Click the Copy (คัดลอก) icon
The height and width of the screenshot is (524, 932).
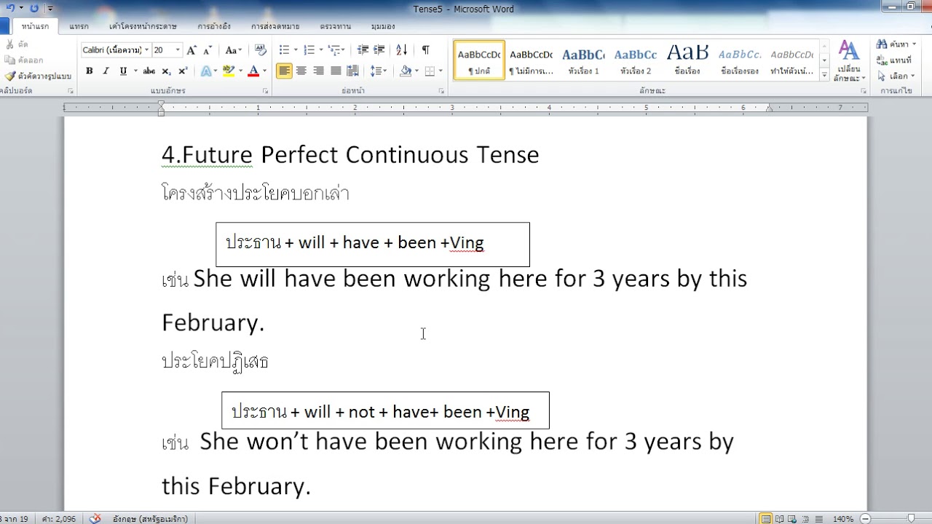pos(10,60)
